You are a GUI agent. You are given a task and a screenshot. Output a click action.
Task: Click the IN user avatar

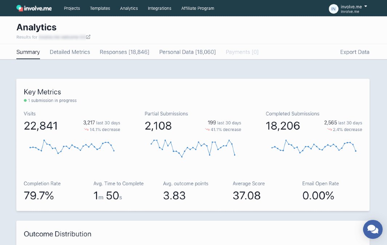[x=333, y=9]
